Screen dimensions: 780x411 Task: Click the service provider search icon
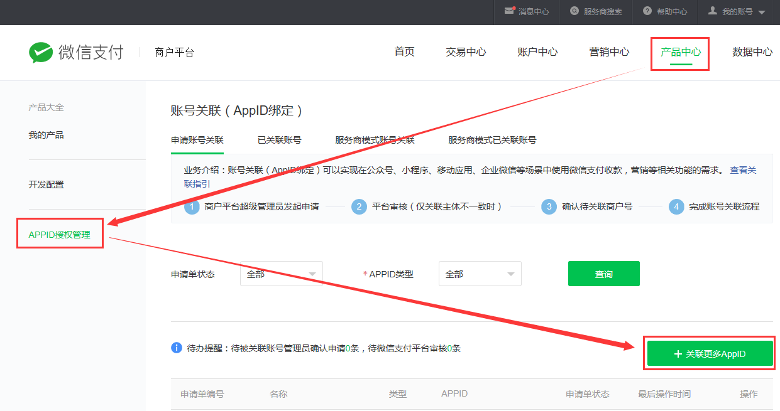coord(574,11)
